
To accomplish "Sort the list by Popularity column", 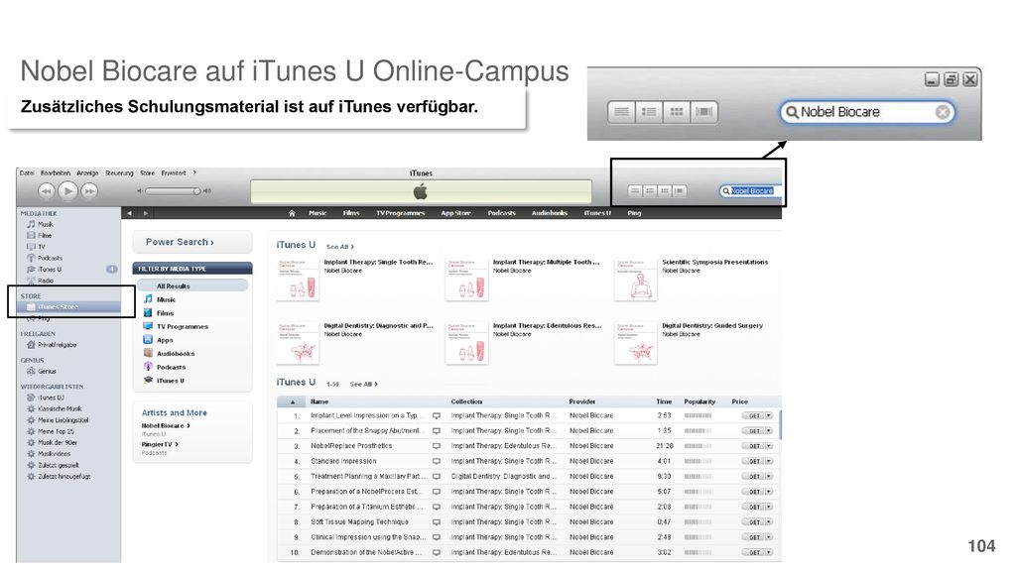I will [699, 402].
